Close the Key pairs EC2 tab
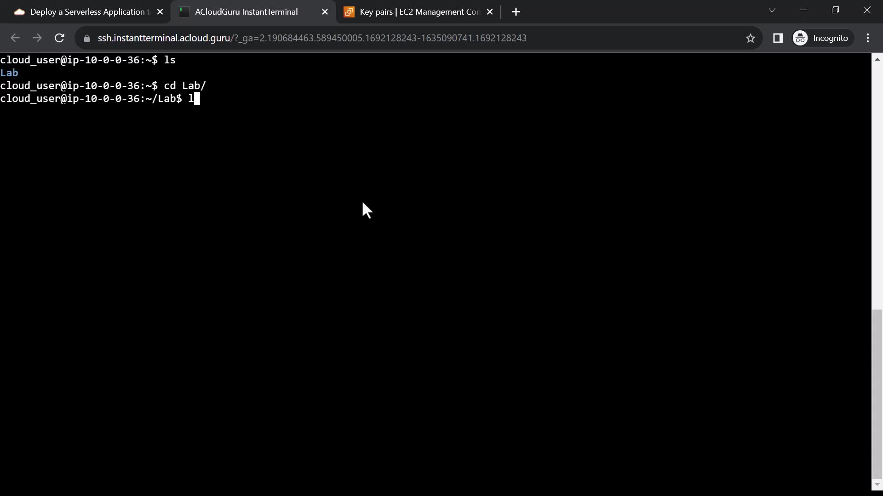The height and width of the screenshot is (496, 883). 490,12
